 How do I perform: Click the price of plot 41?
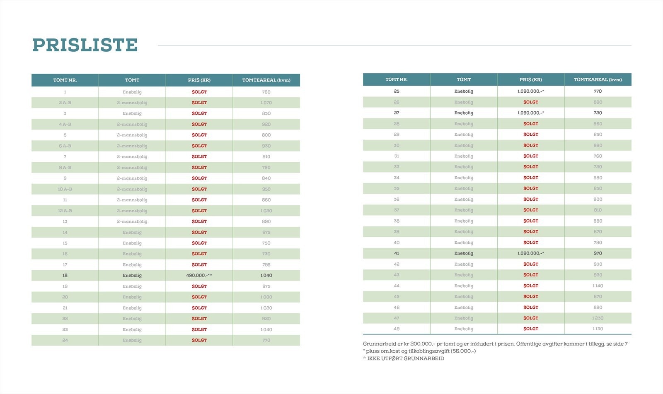click(x=530, y=253)
